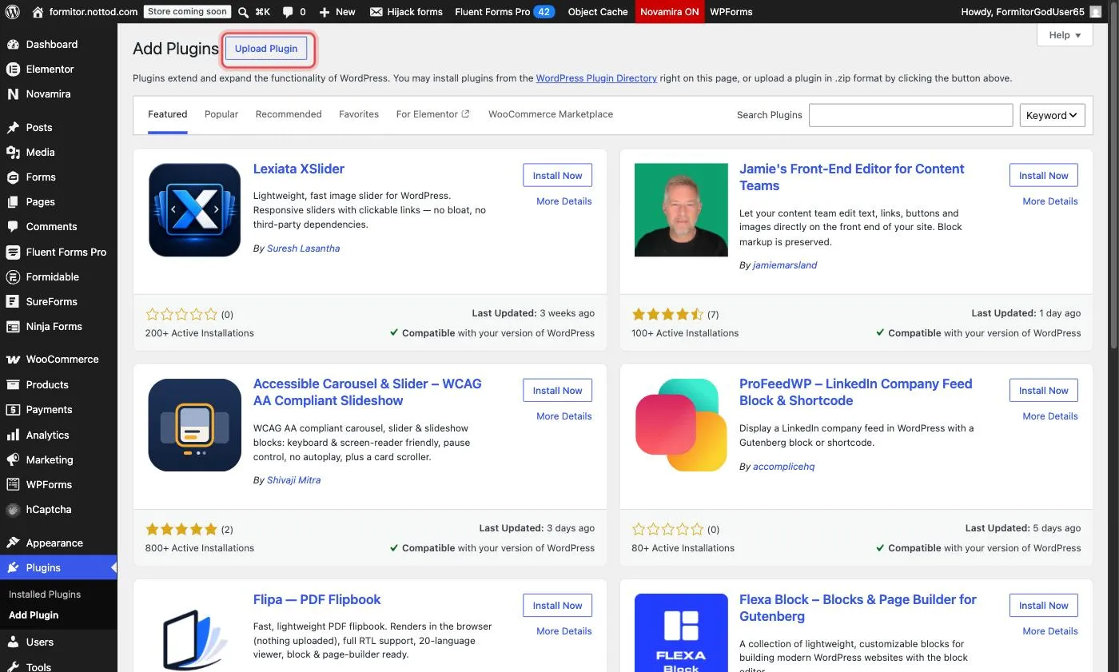
Task: Click the Marketing megaphone icon
Action: [13, 459]
